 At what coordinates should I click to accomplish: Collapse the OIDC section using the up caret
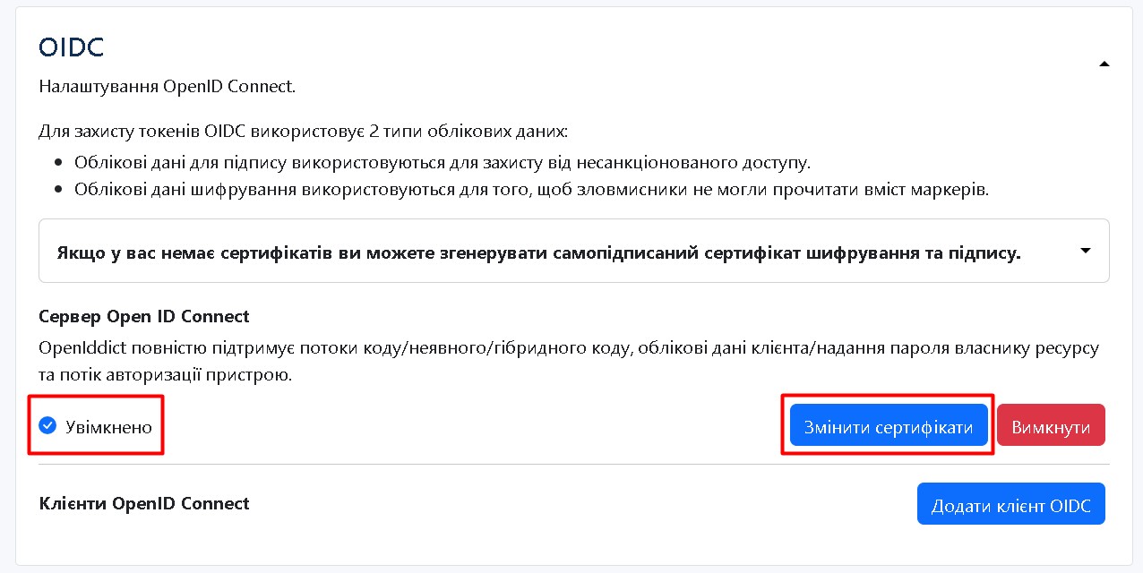pos(1104,64)
